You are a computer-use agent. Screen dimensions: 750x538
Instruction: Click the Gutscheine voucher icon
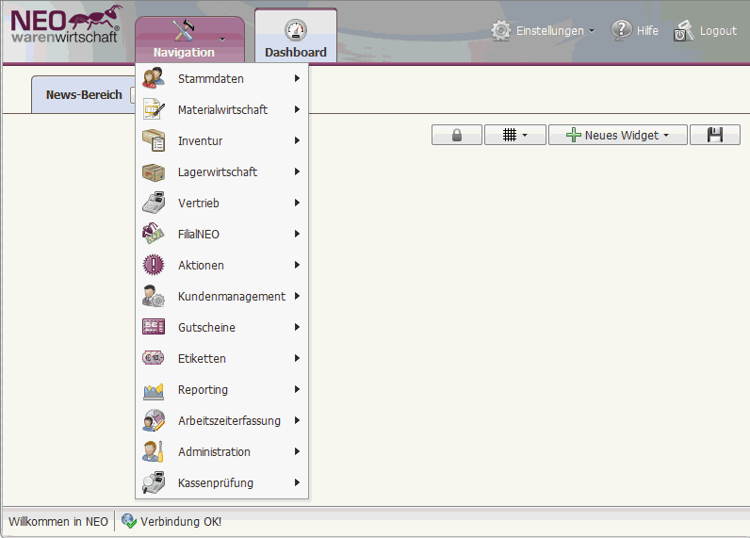[x=154, y=327]
